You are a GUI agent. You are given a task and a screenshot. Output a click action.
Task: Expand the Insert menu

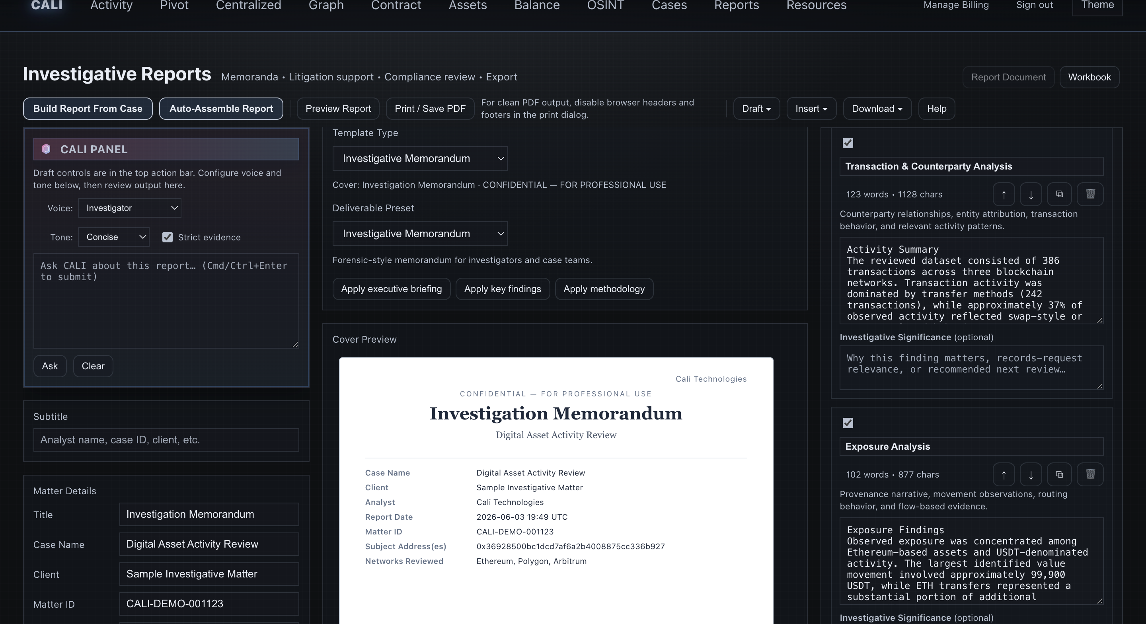pyautogui.click(x=811, y=109)
